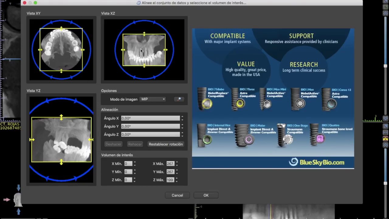
Task: Click the magnifier icon beside Modo de imagen
Action: coord(179,99)
